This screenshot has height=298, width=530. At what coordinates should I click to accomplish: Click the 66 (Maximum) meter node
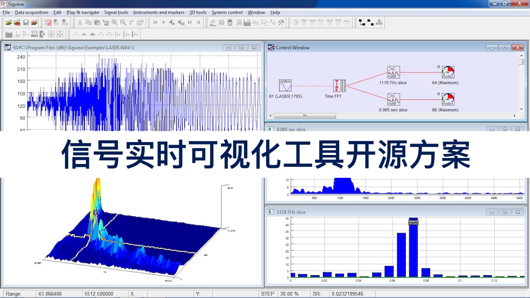(448, 100)
